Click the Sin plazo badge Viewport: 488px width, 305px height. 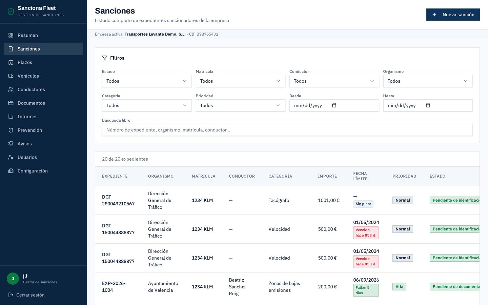(x=363, y=204)
